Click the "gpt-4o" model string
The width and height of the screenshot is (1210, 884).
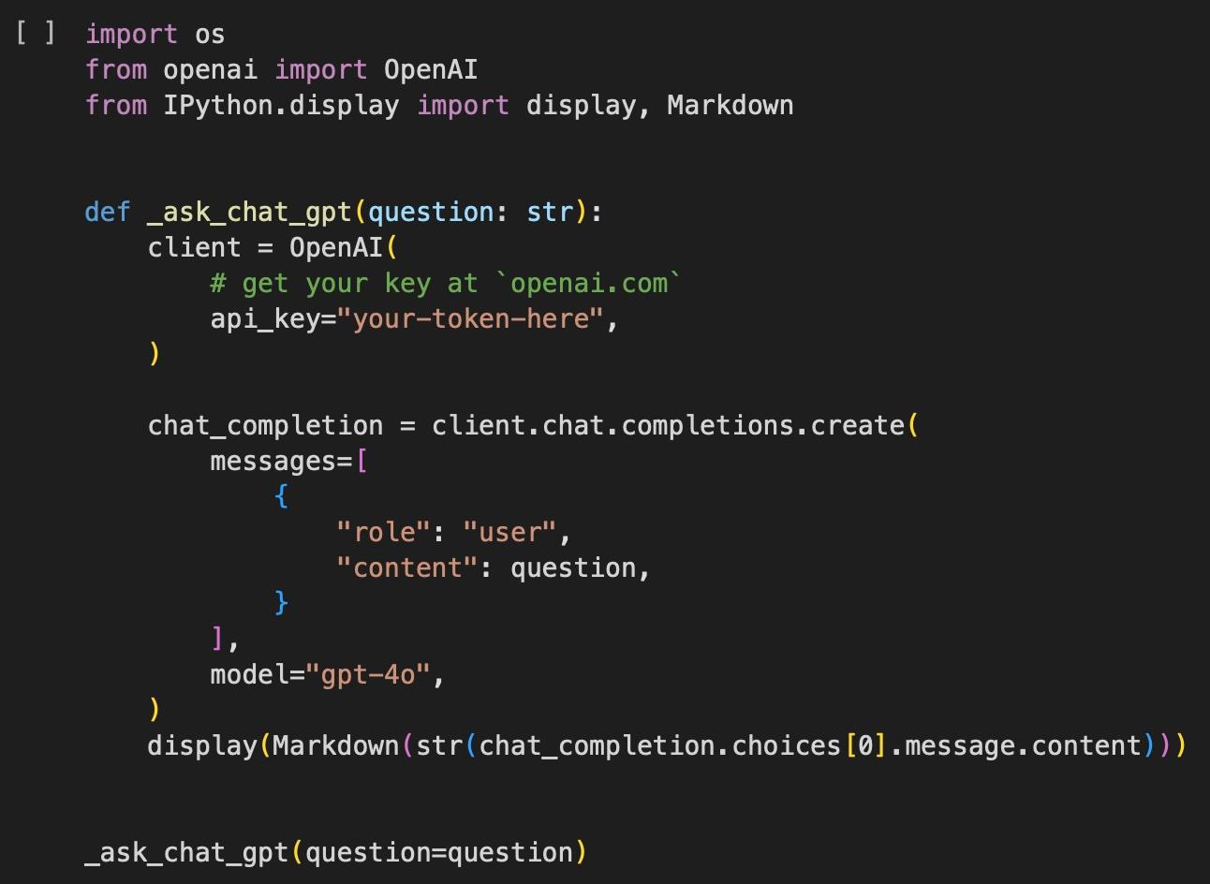[367, 675]
